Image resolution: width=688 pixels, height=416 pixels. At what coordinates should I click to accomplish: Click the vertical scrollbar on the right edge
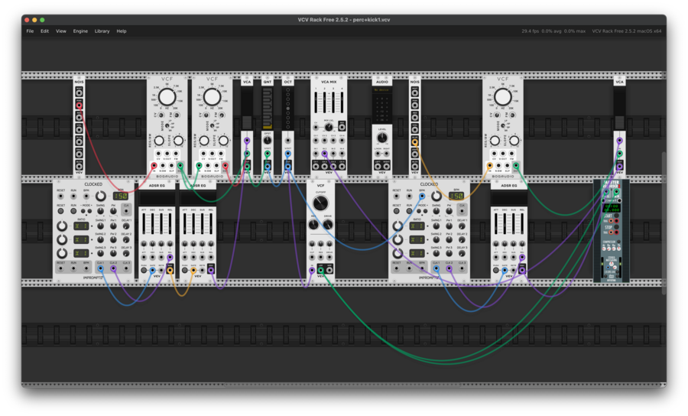(x=664, y=222)
